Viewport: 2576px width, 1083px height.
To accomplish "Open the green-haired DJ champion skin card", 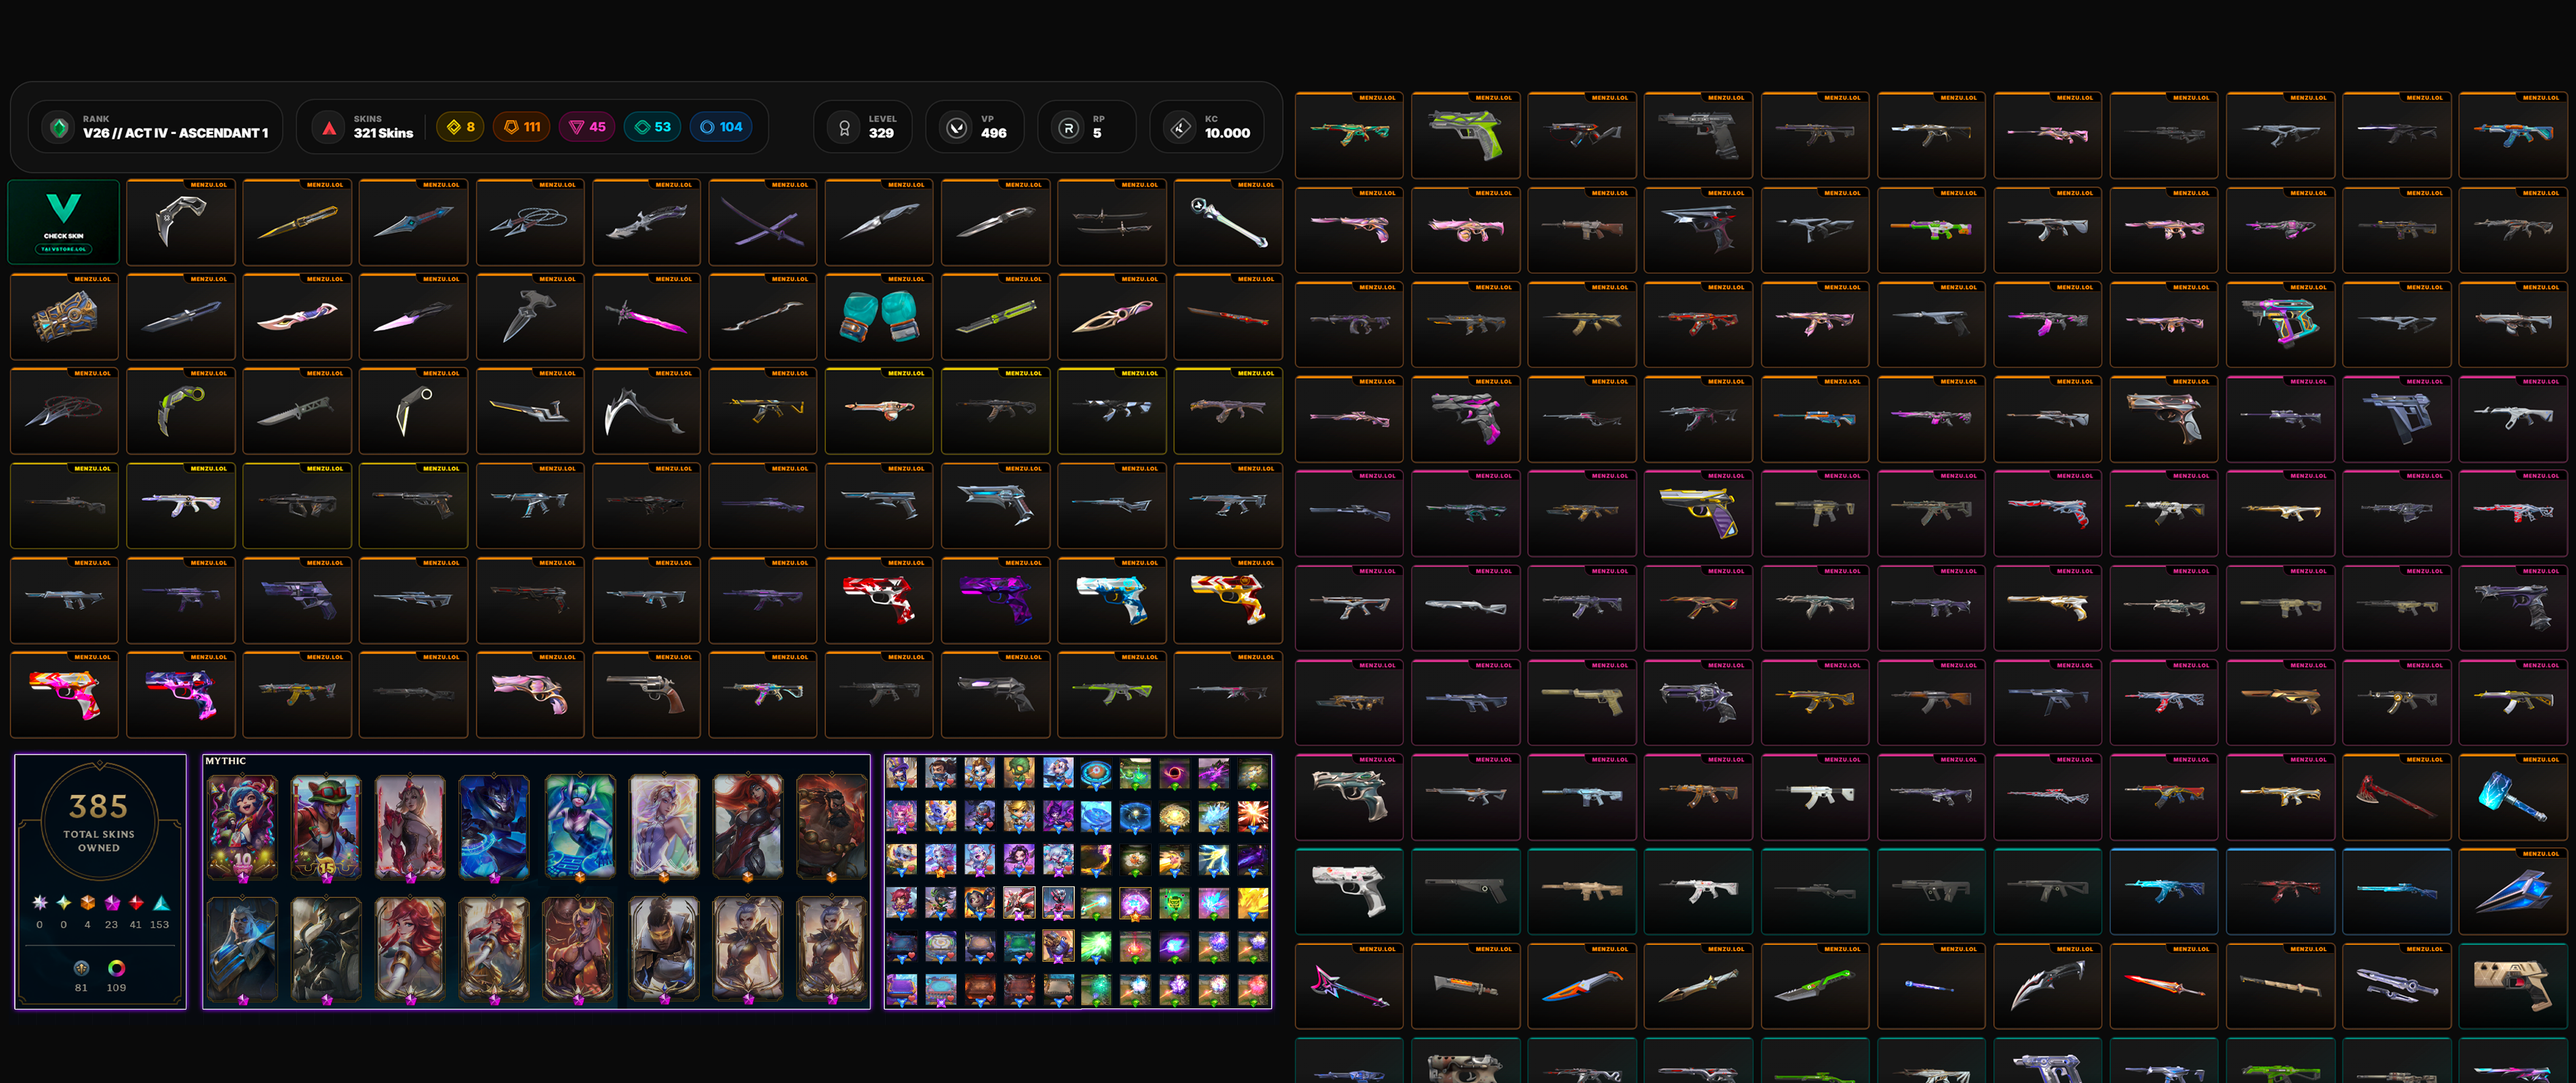I will click(580, 828).
